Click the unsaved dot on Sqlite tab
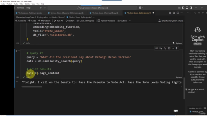Screen dimensions: 207x116 tap(153, 13)
